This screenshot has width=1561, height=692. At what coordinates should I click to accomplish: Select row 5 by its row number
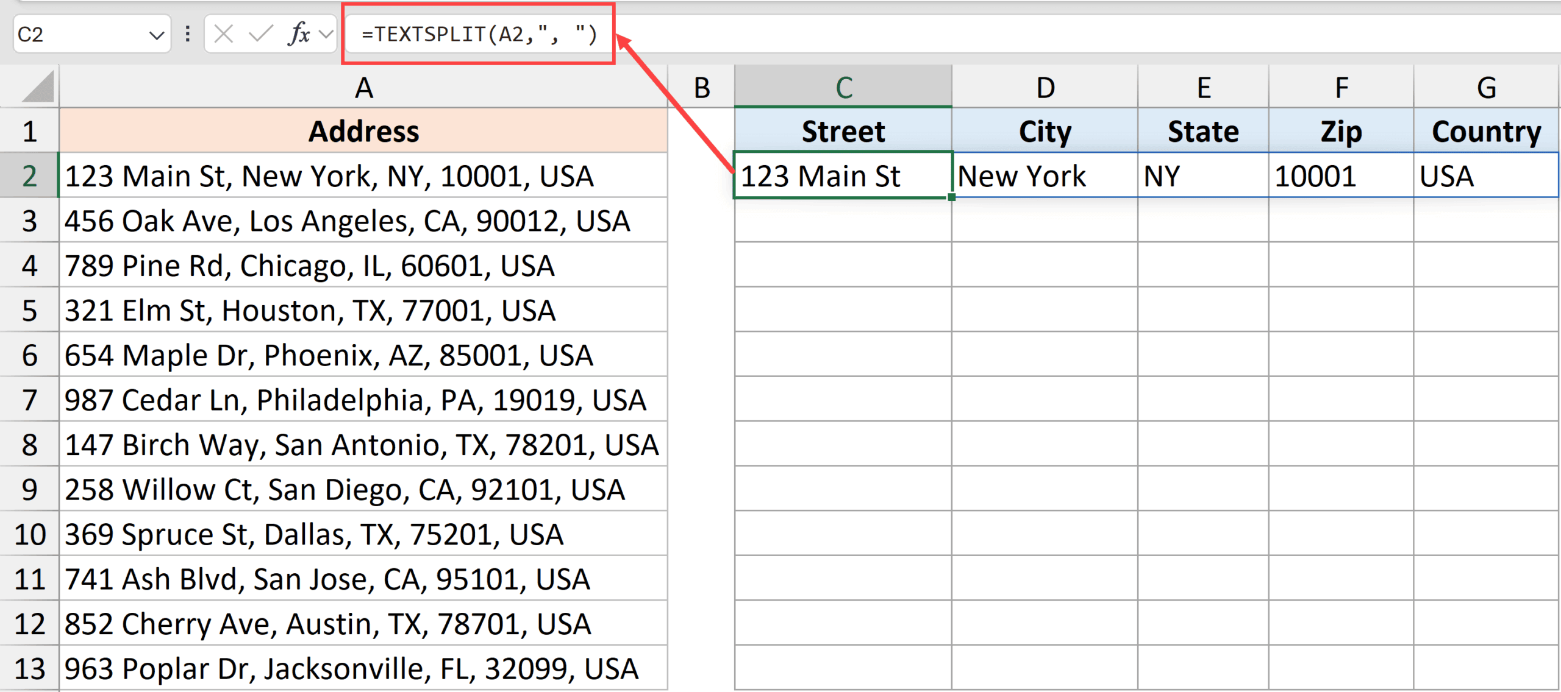pyautogui.click(x=29, y=311)
